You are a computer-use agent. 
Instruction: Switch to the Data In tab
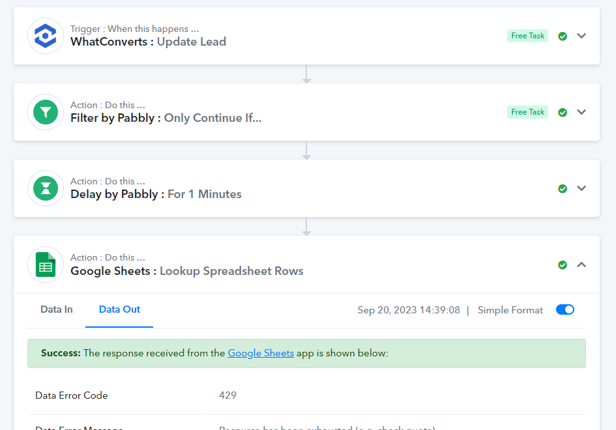click(57, 309)
